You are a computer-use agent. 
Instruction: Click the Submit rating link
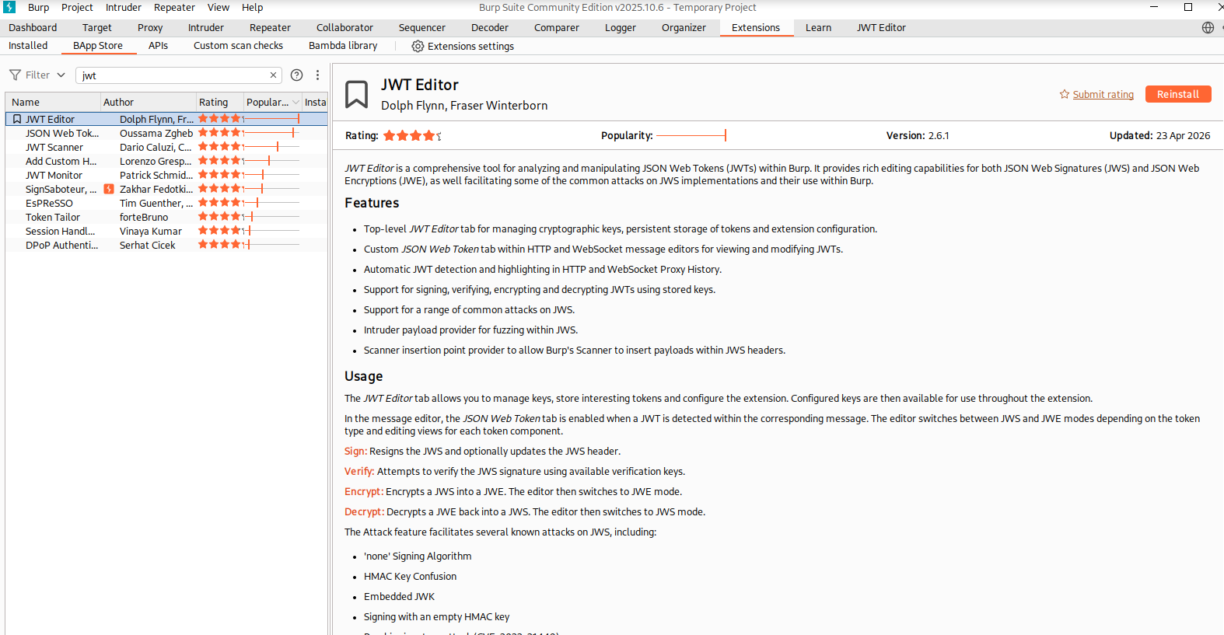click(x=1103, y=94)
